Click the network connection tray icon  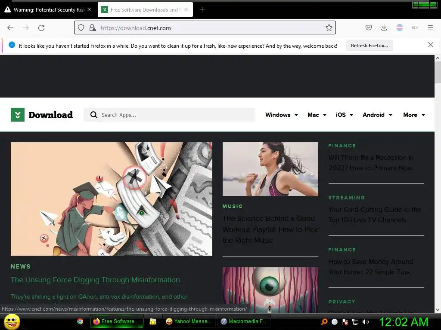[355, 322]
